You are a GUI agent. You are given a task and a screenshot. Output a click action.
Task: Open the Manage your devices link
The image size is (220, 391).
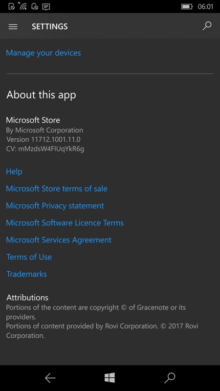tap(44, 53)
